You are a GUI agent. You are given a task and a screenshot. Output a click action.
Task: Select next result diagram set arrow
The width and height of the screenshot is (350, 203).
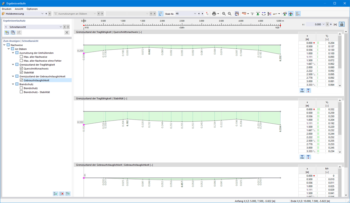(x=68, y=27)
